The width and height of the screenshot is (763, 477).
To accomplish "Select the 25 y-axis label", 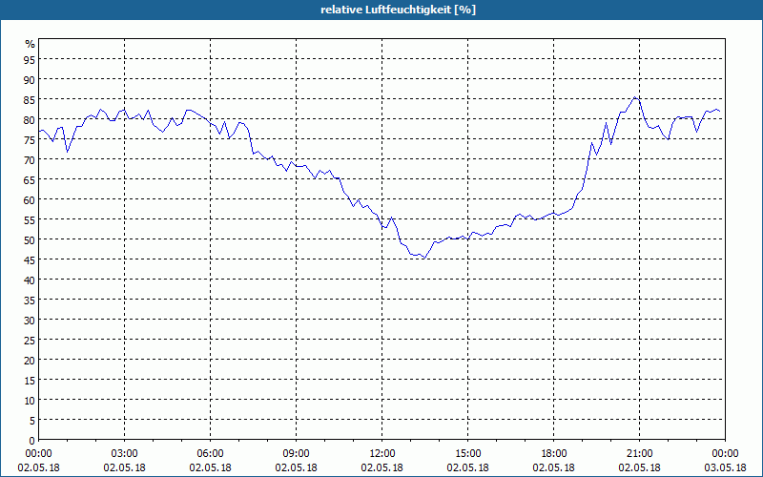I will (30, 340).
